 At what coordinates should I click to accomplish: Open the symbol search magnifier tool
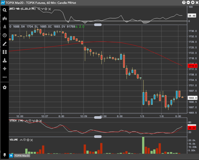[x=5, y=10]
